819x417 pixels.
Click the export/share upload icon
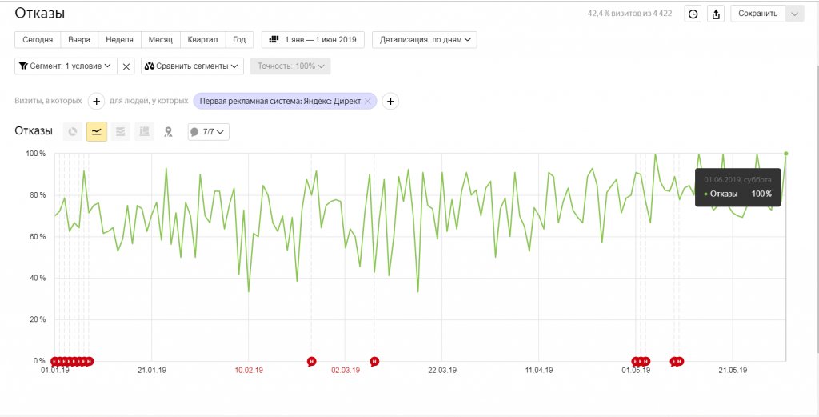(x=716, y=14)
